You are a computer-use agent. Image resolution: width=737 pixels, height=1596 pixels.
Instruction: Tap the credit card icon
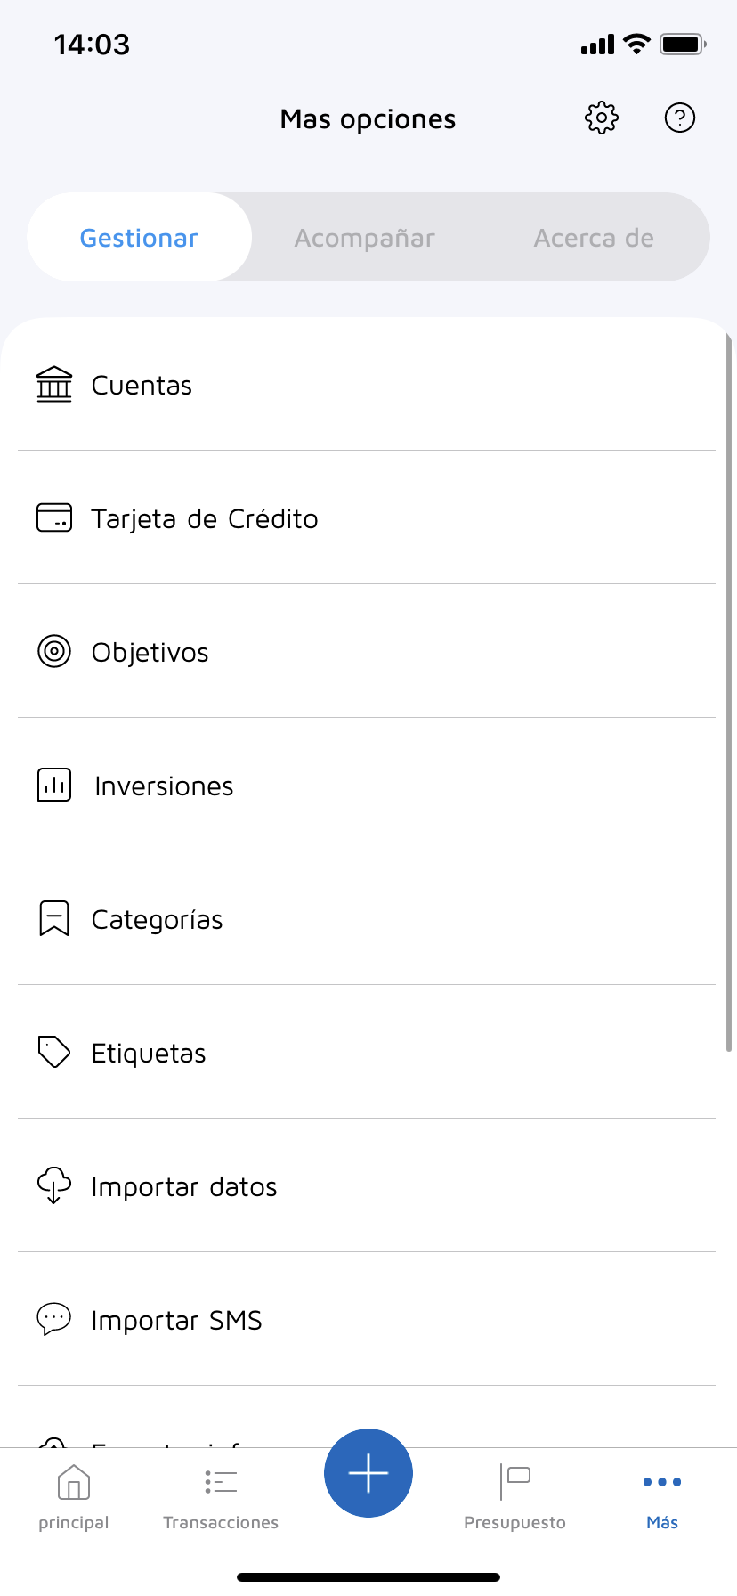click(54, 517)
